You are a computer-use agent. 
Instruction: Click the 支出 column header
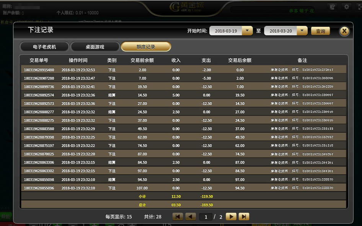[206, 60]
